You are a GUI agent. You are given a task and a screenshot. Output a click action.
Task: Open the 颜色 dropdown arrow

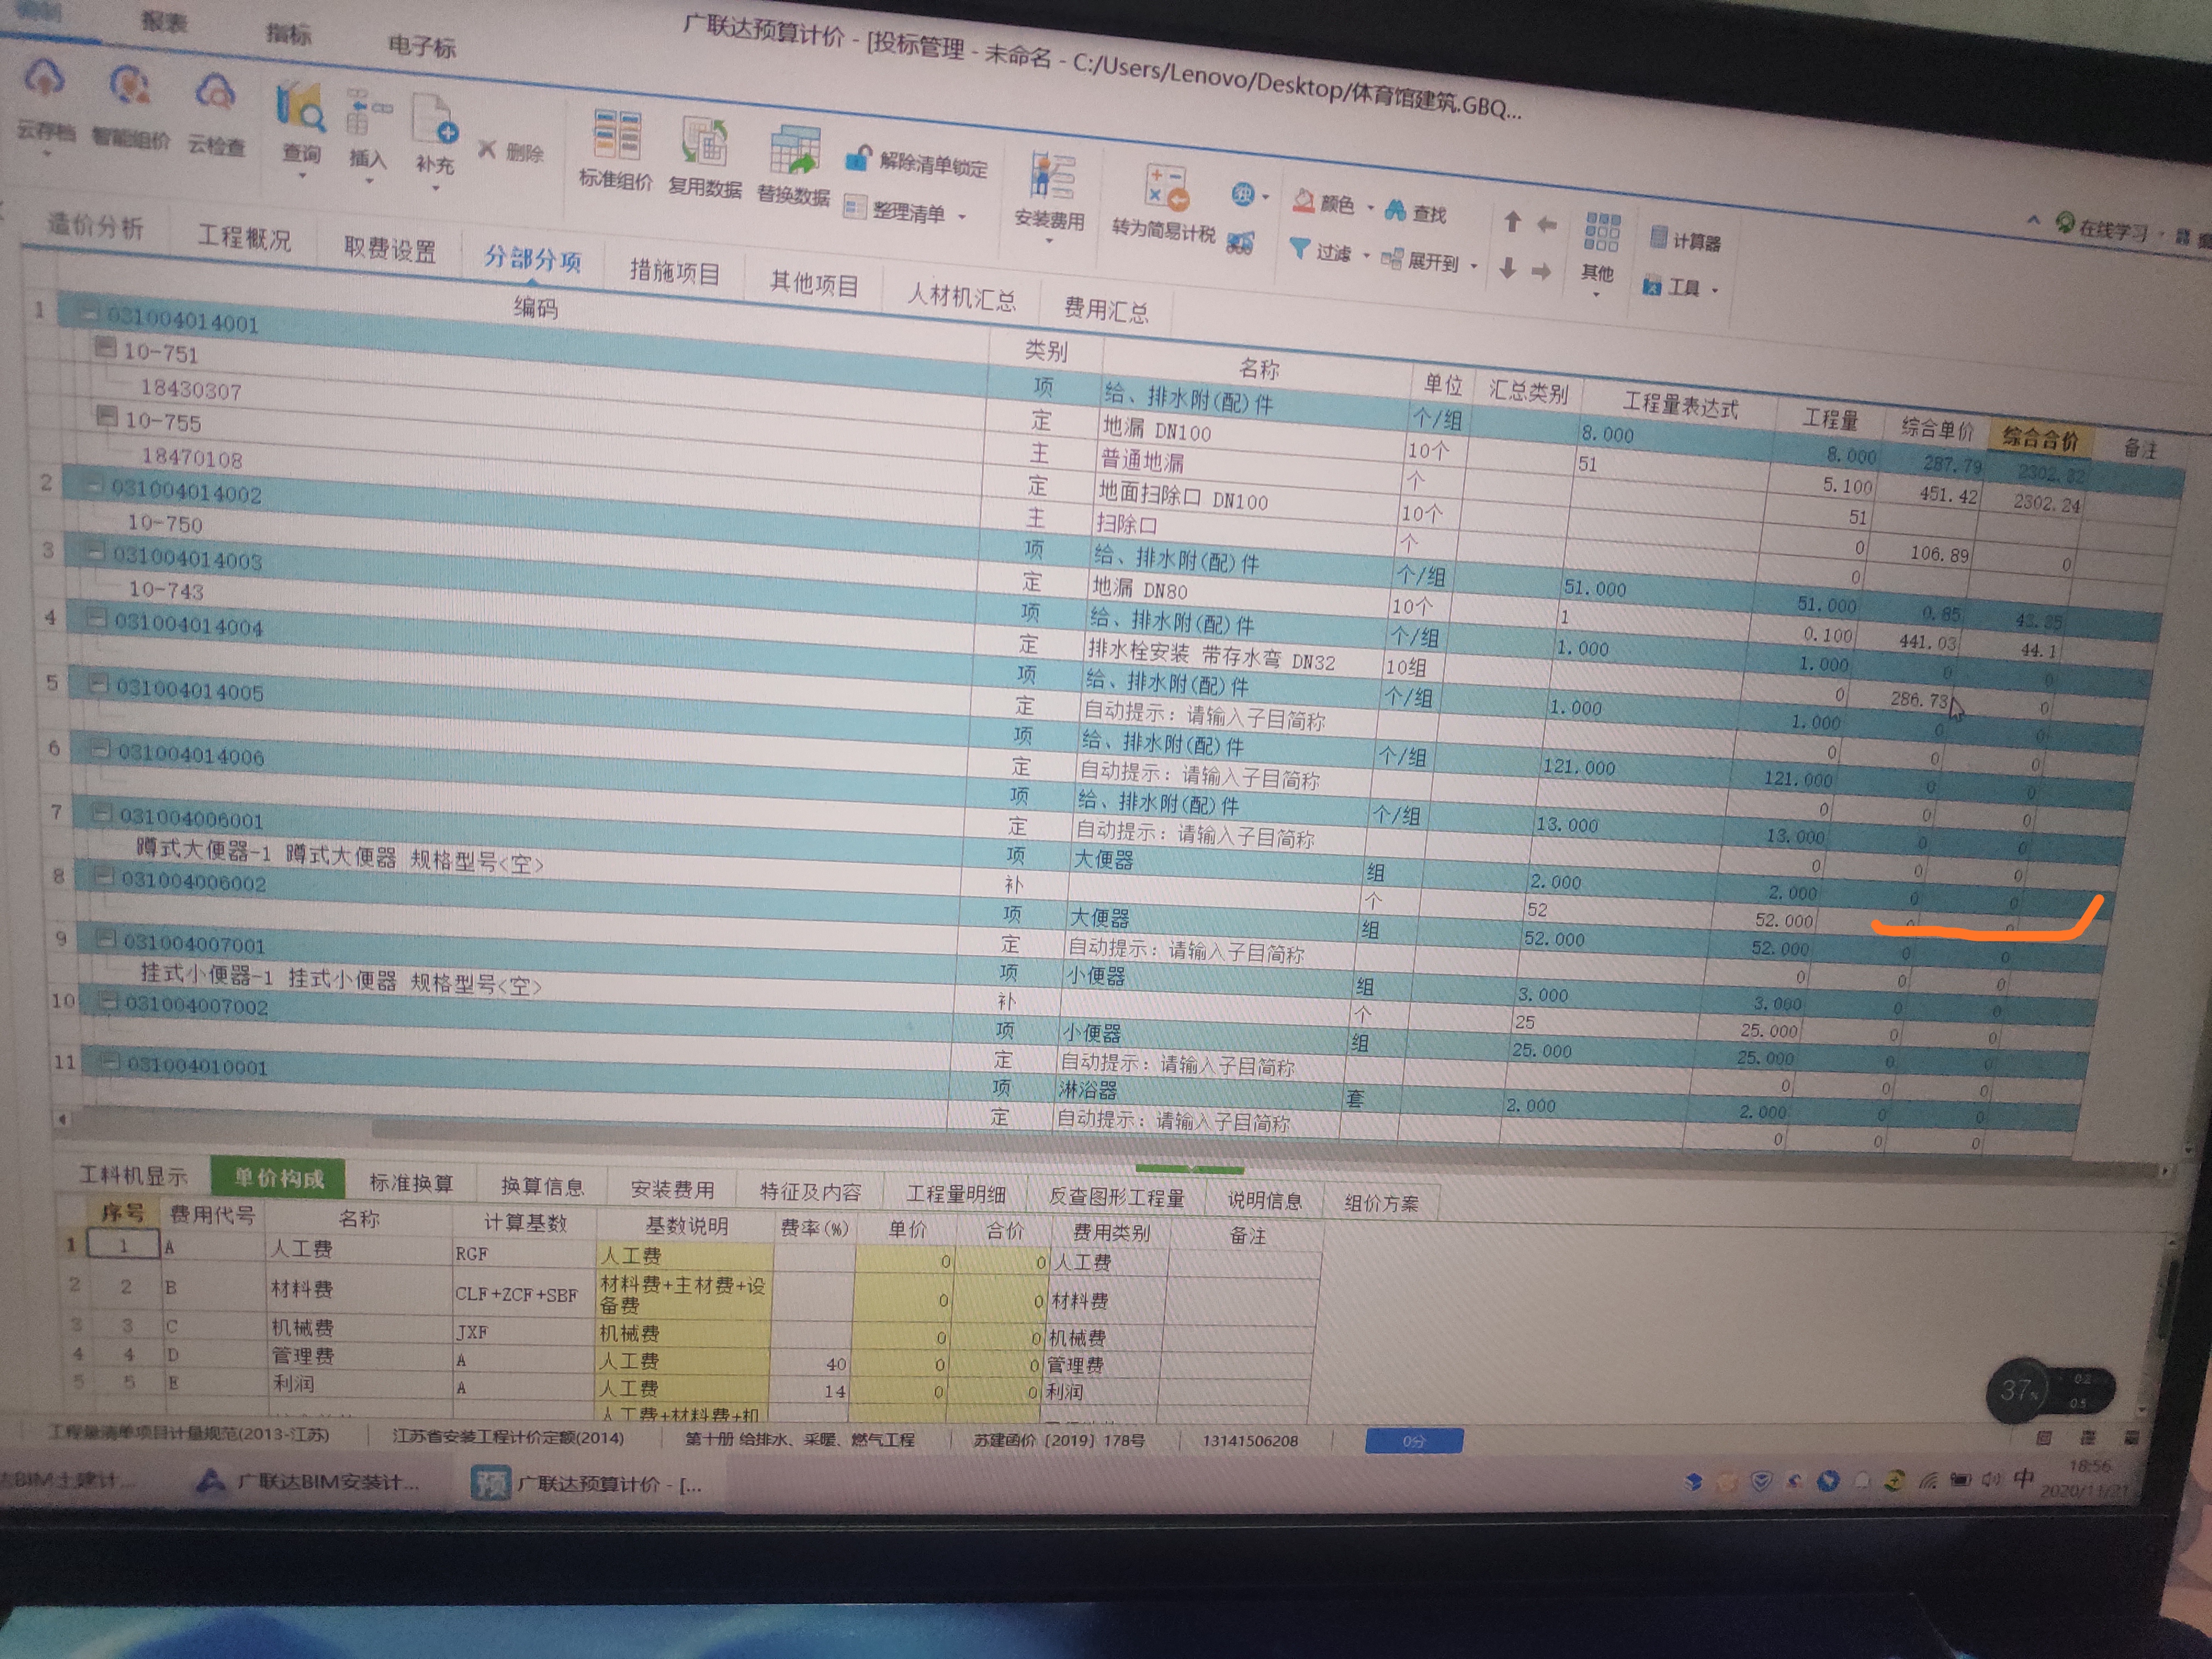(x=1370, y=208)
